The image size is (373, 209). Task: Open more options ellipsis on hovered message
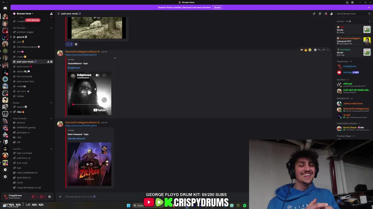click(x=328, y=50)
